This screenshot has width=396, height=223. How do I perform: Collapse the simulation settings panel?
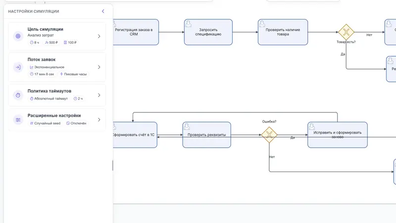[x=103, y=11]
